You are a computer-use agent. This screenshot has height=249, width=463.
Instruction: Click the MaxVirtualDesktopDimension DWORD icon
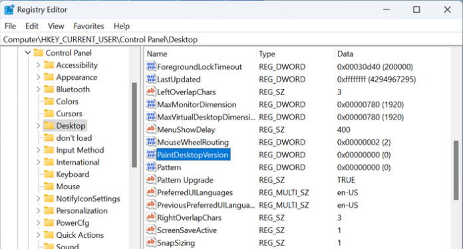pyautogui.click(x=151, y=117)
